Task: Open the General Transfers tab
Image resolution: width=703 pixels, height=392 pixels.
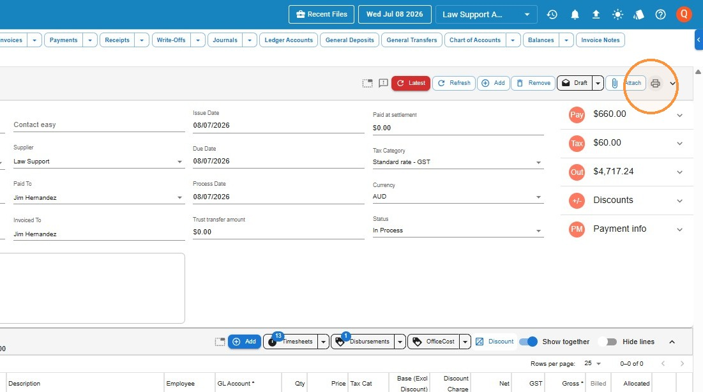Action: point(412,40)
